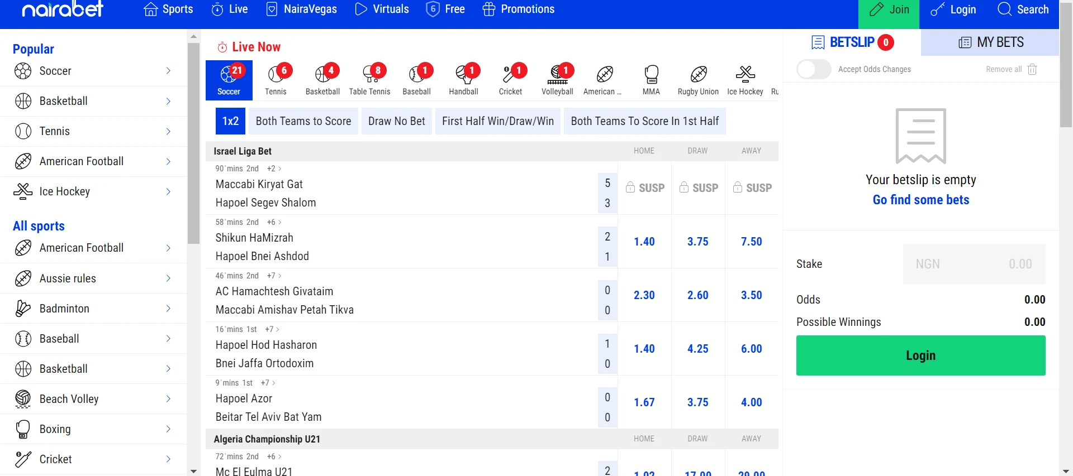Viewport: 1073px width, 476px height.
Task: Switch to Both Teams to Score tab
Action: (303, 121)
